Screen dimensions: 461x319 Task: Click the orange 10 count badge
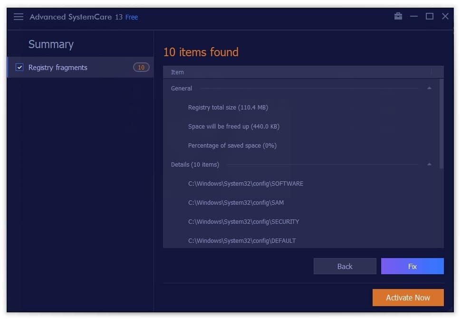[141, 68]
